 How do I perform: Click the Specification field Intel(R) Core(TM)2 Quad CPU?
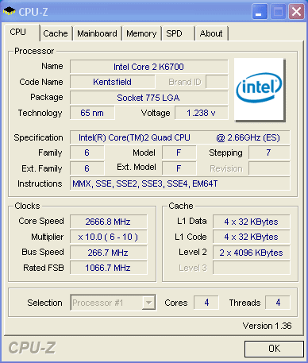pyautogui.click(x=179, y=137)
